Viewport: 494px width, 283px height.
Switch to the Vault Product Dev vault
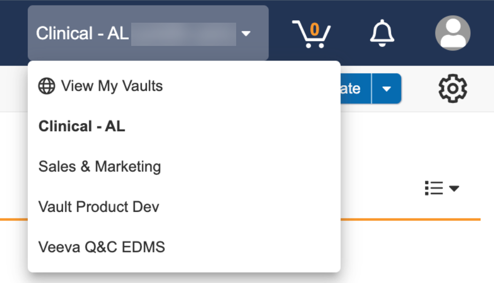pyautogui.click(x=98, y=207)
